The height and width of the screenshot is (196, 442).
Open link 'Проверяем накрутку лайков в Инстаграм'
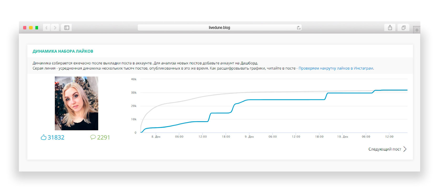(336, 68)
